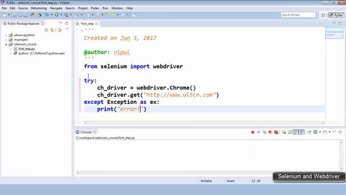Click the console vertical scrollbar
This screenshot has width=346, height=195.
click(x=341, y=155)
